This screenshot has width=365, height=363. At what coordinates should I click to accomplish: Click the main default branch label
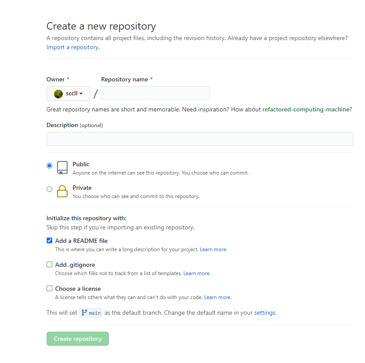[x=95, y=313]
